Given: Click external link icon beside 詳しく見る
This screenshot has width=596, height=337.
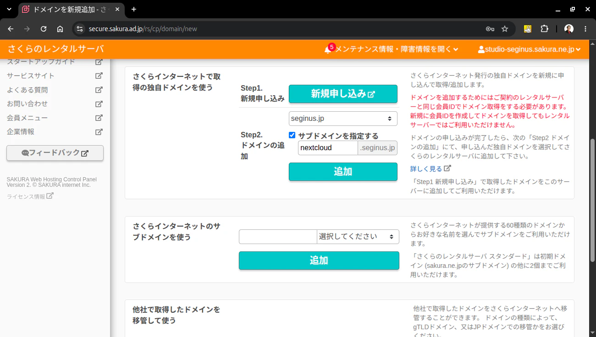Looking at the screenshot, I should (447, 168).
